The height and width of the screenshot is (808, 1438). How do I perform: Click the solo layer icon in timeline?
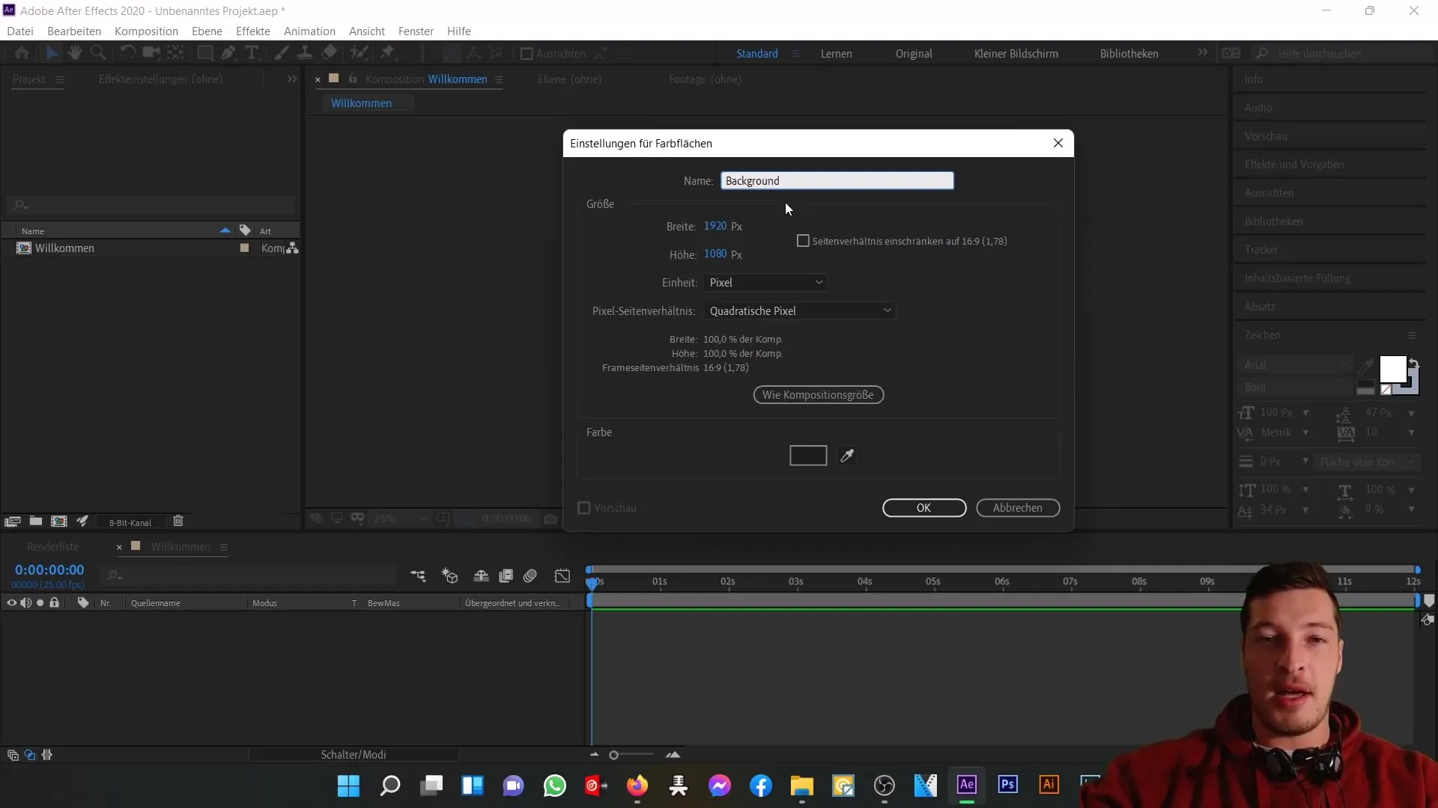point(40,603)
